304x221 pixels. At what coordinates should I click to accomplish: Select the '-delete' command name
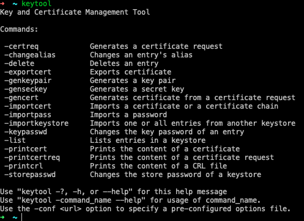(x=20, y=63)
